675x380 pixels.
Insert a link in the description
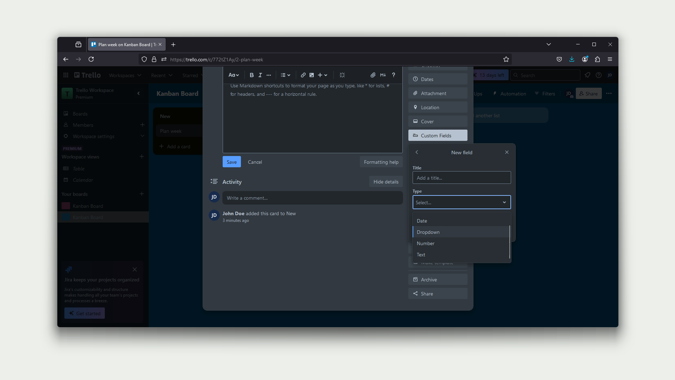pos(303,75)
